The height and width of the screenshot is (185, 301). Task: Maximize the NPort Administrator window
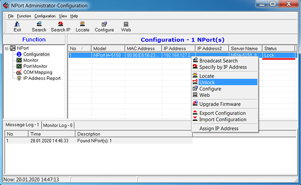pos(273,4)
